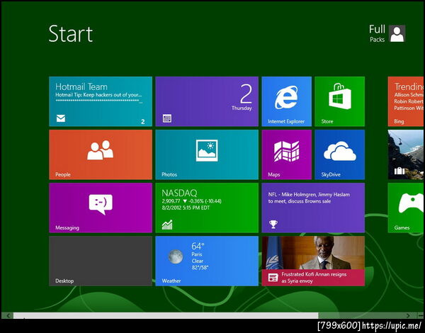Viewport: 425px width, 333px height.
Task: Click the scrollbar left arrow
Action: [x=8, y=315]
